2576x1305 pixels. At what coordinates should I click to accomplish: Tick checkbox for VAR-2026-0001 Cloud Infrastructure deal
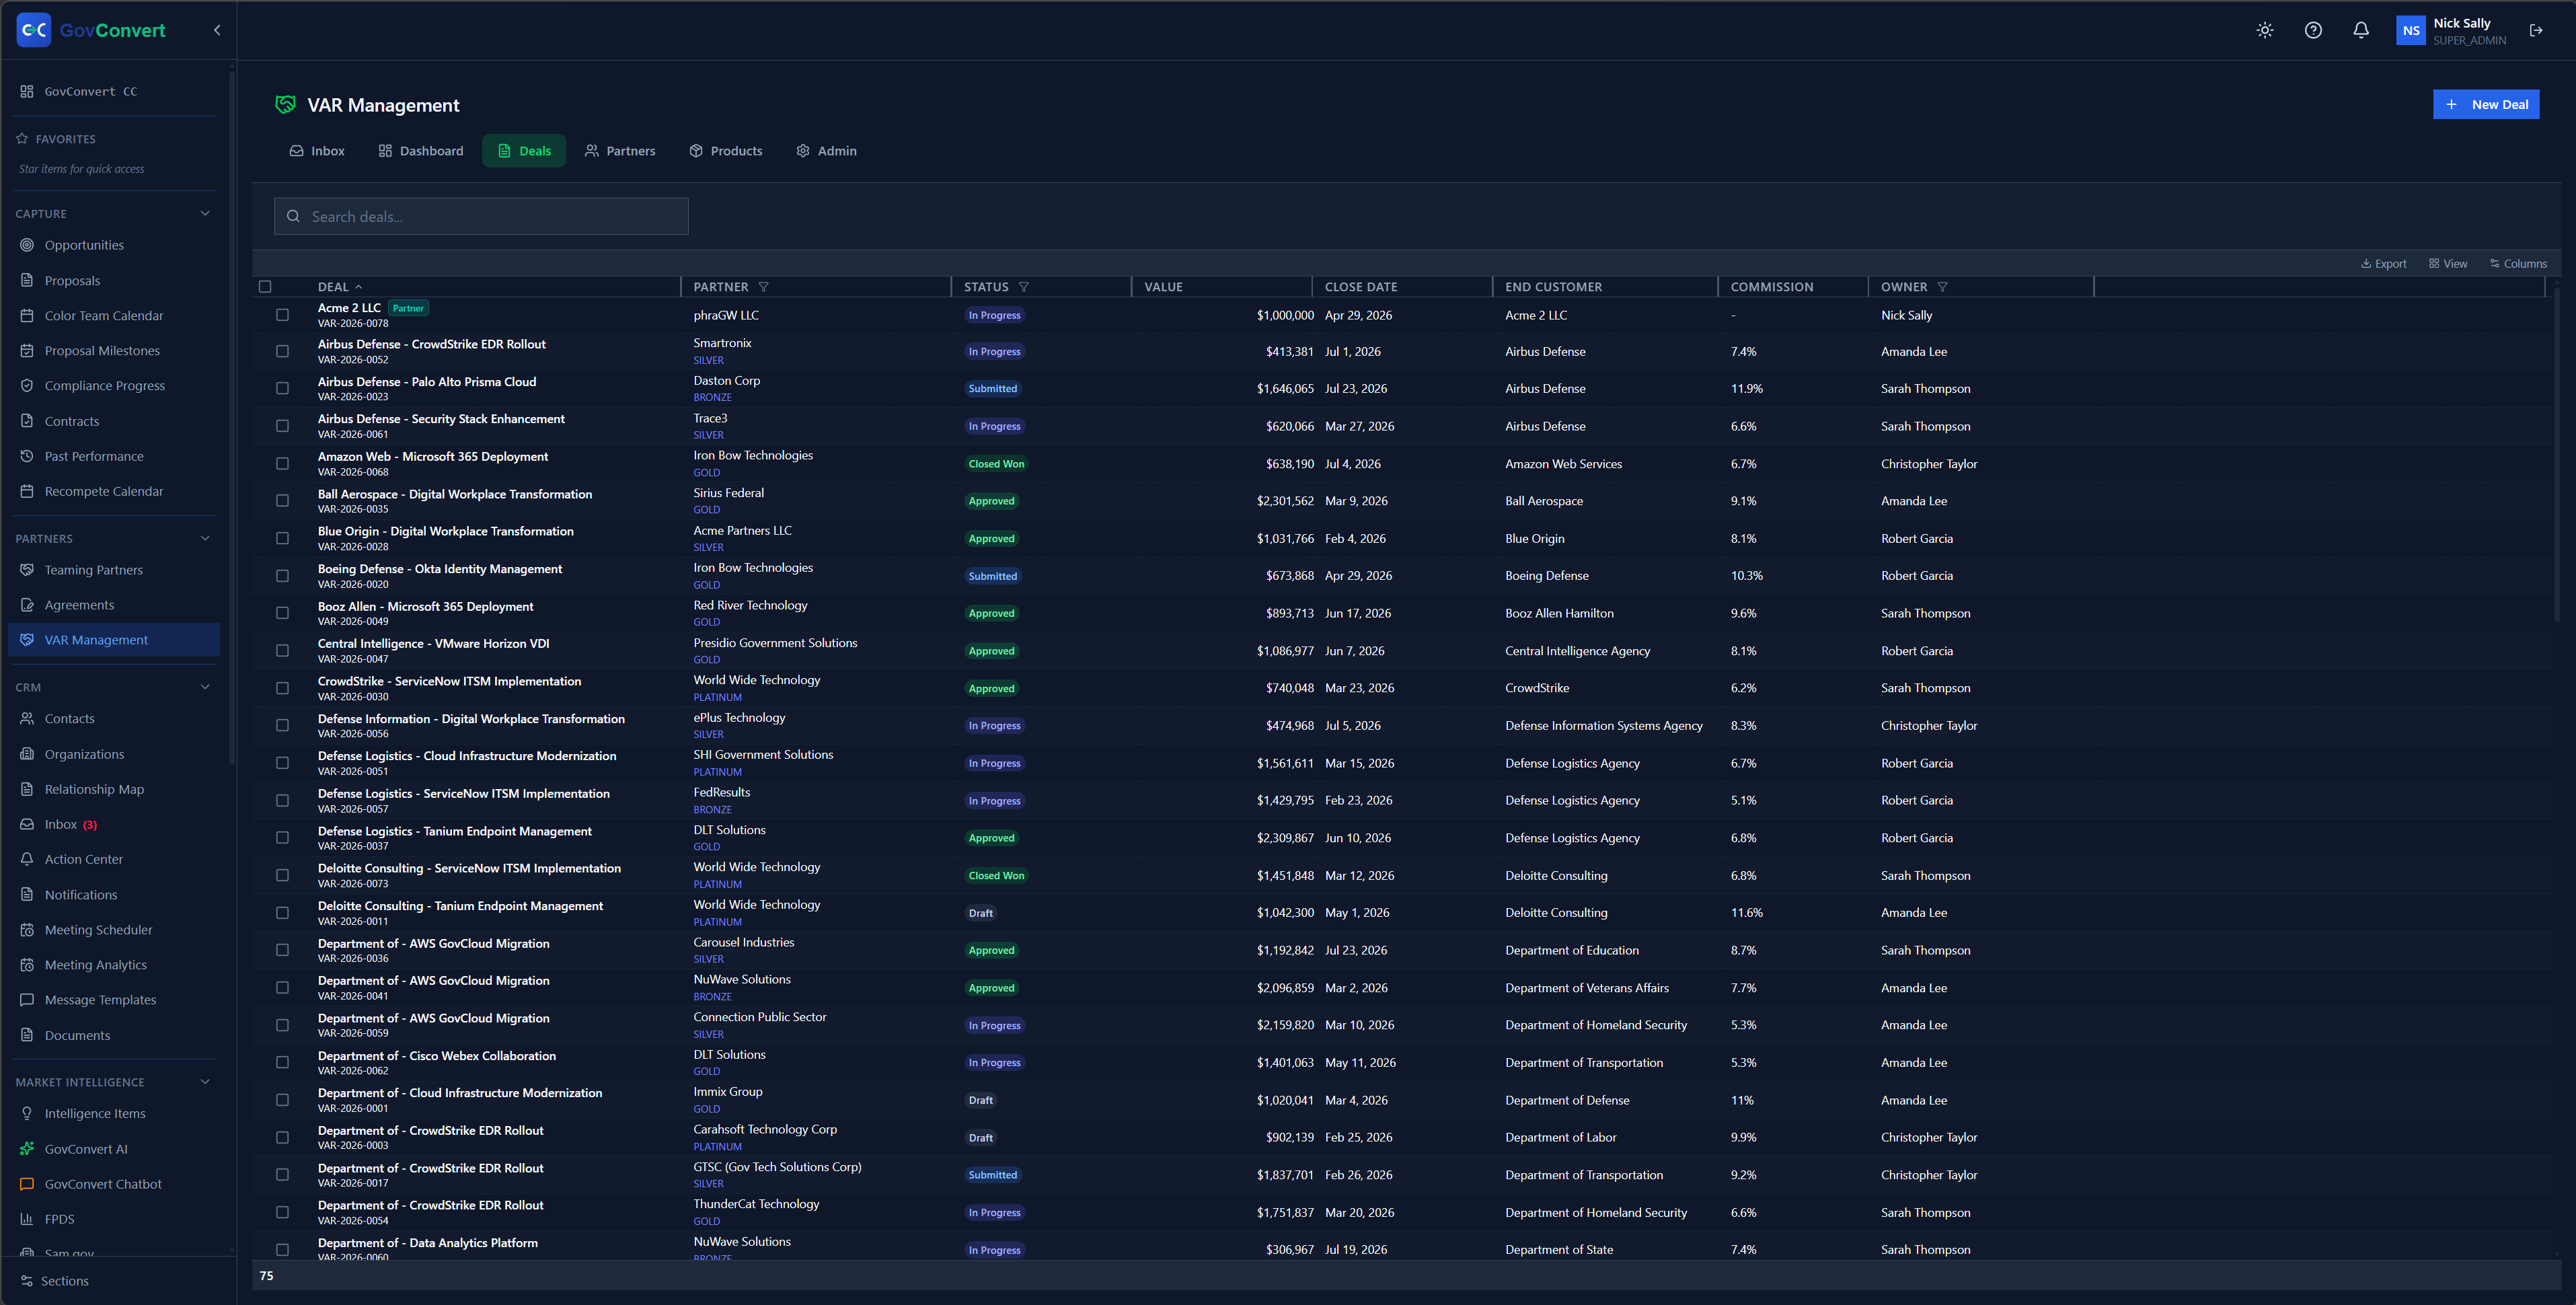click(282, 1100)
